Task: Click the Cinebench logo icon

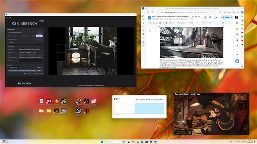Action: 14,23
